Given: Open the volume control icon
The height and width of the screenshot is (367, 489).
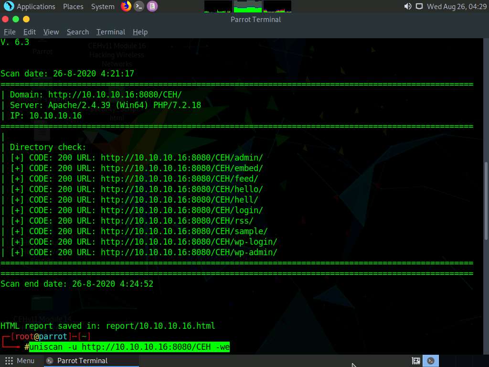Looking at the screenshot, I should tap(408, 6).
